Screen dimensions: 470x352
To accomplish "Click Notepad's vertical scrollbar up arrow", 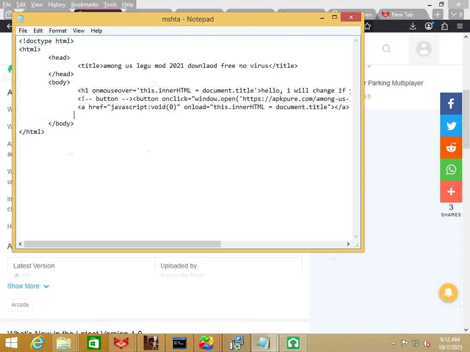I will point(356,40).
